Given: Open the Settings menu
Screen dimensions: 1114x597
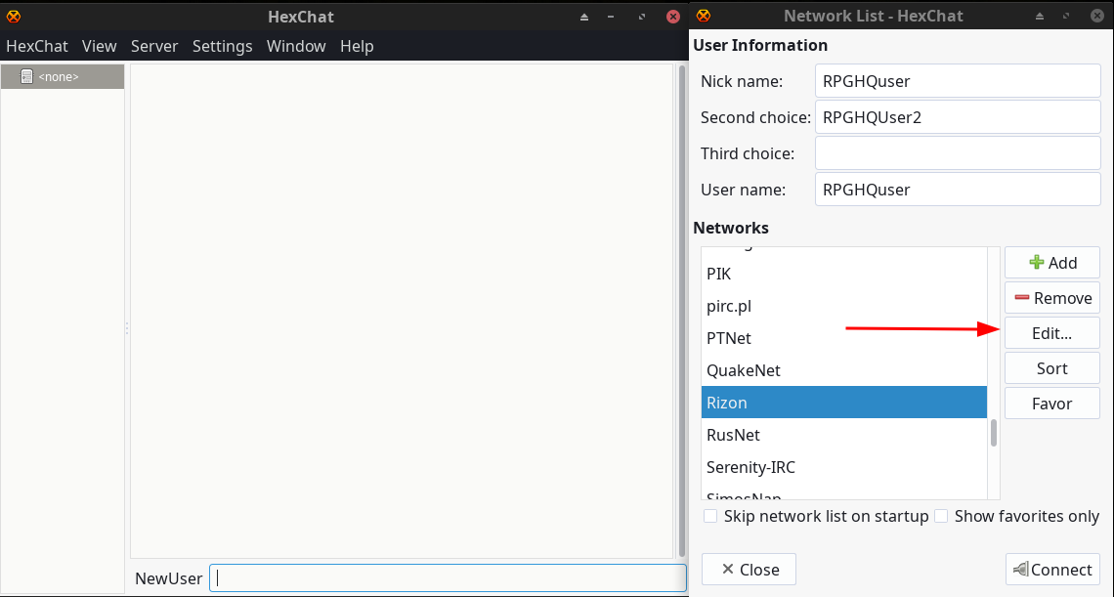Looking at the screenshot, I should click(223, 46).
